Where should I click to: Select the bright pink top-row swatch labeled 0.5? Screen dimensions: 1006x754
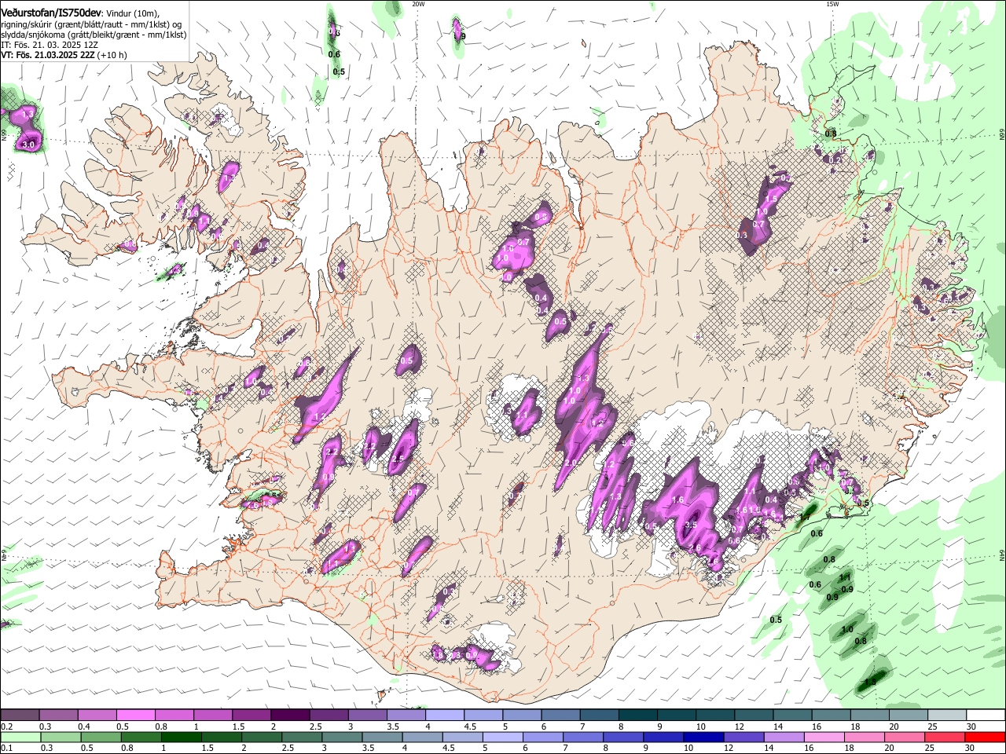coord(135,715)
